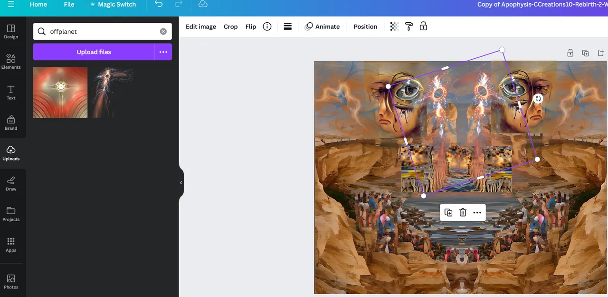This screenshot has width=608, height=297.
Task: Select the copy style paint roller
Action: [409, 27]
